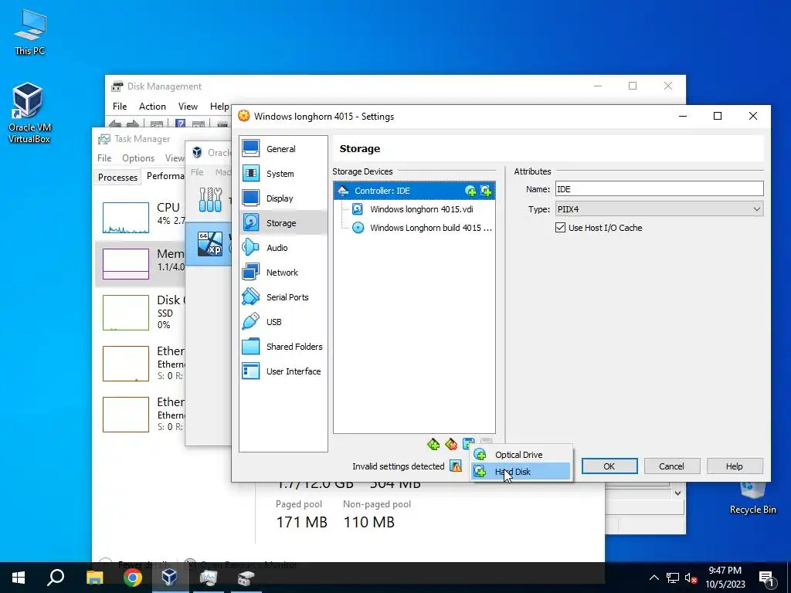Open View menu in Disk Management

pos(188,107)
